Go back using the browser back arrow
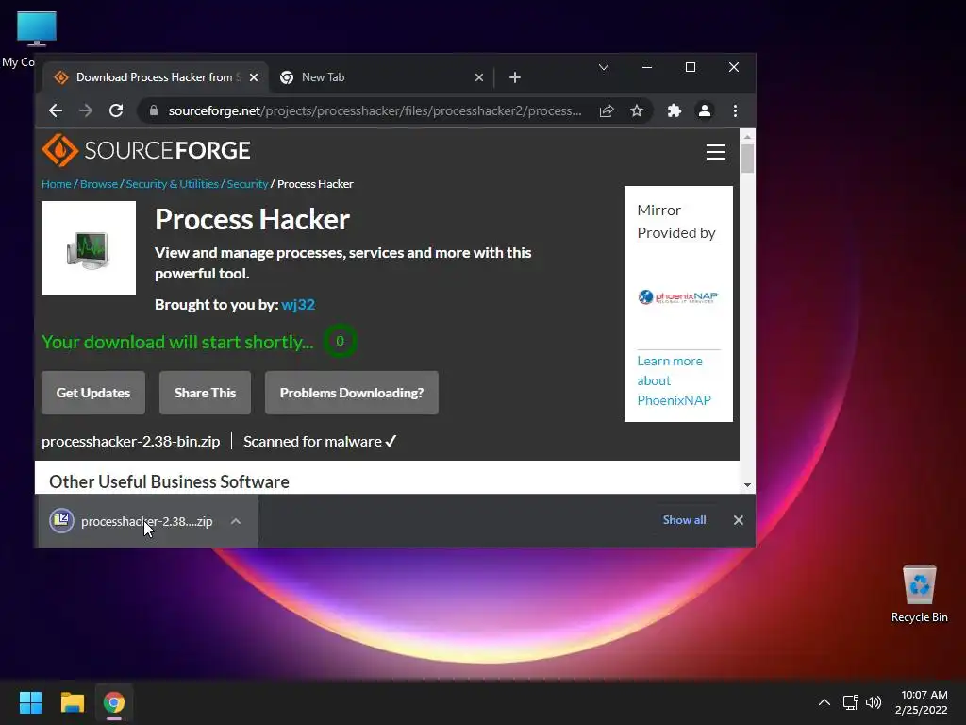Screen dimensions: 966x725 pos(56,111)
